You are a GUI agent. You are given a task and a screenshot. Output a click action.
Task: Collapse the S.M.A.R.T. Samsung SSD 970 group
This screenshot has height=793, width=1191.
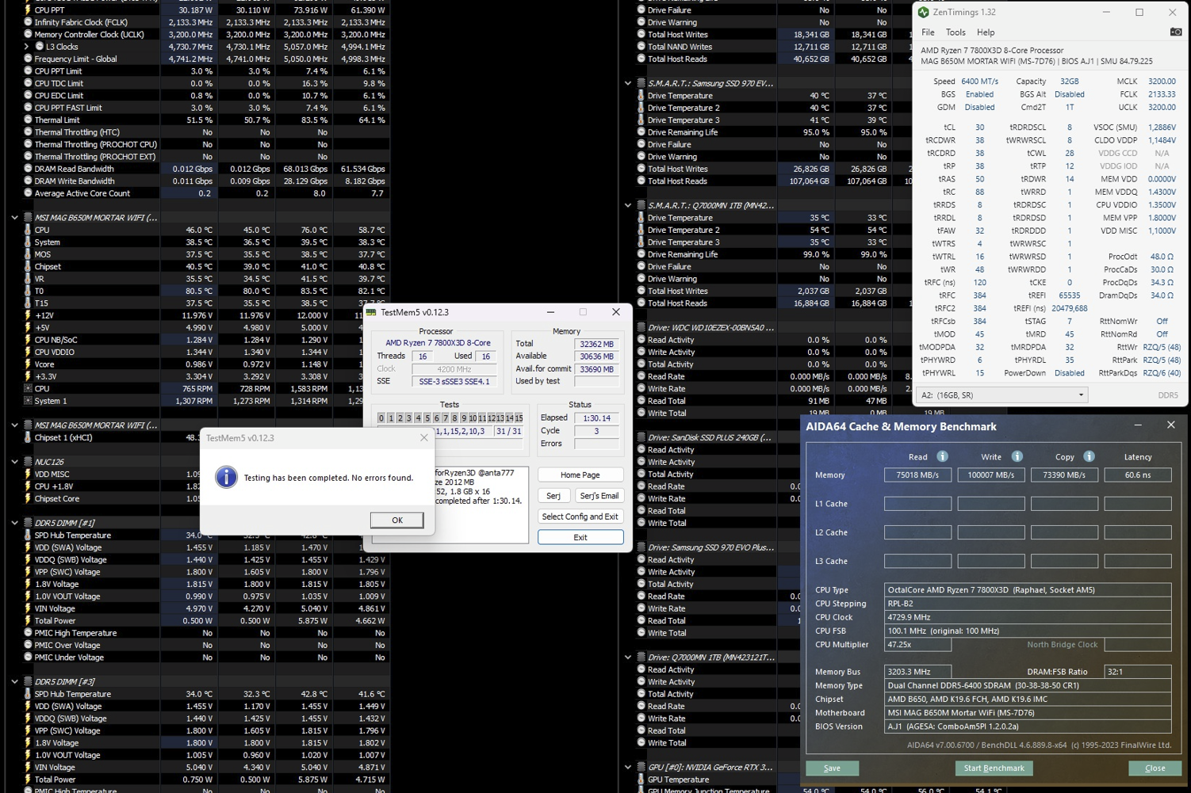pyautogui.click(x=628, y=83)
